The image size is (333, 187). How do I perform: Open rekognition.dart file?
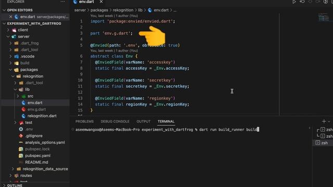[42, 116]
